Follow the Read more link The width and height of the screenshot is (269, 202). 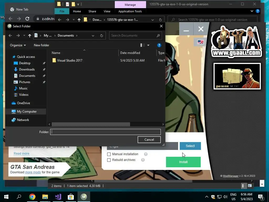[x=22, y=153]
